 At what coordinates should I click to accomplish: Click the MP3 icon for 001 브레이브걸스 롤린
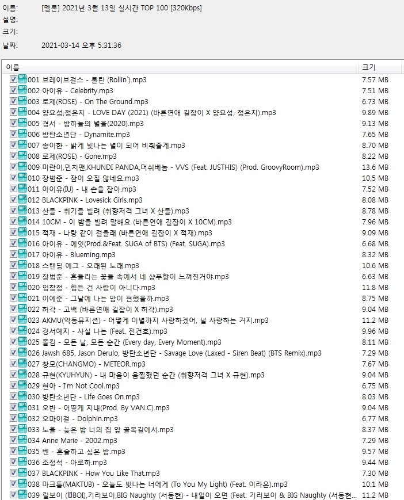(22, 79)
